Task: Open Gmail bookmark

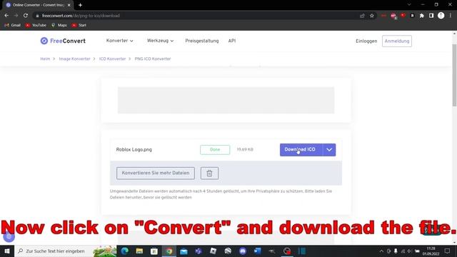Action: [x=13, y=26]
